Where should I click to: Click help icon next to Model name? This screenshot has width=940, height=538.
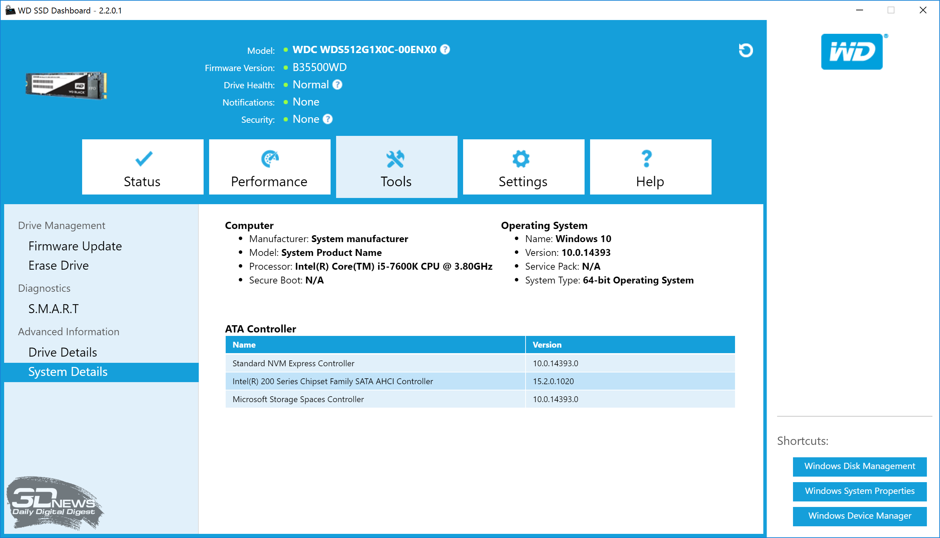[x=445, y=50]
